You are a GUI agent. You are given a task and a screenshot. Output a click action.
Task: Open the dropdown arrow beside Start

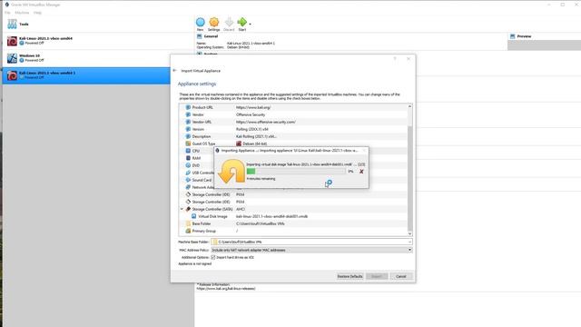pyautogui.click(x=251, y=25)
